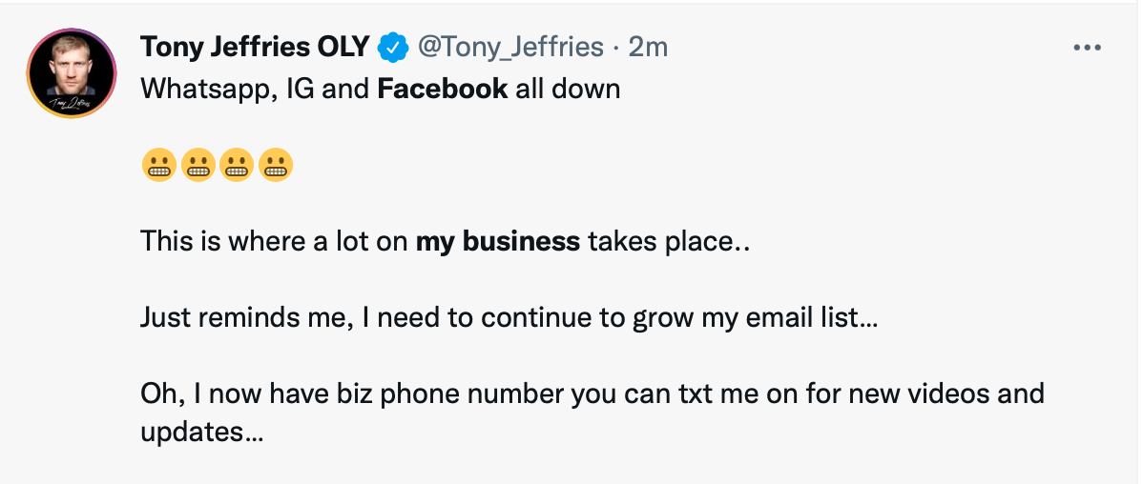
Task: Click the final word updates
Action: pos(200,432)
